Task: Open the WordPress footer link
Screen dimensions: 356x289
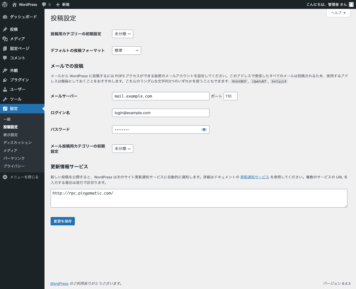Action: 59,283
